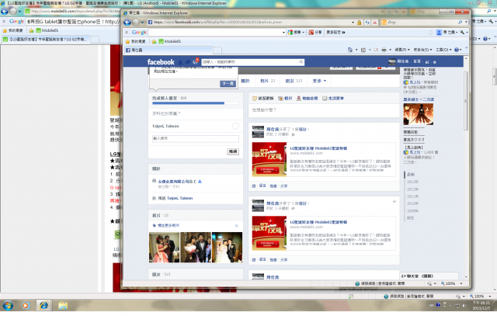
Task: Select Place check-in composer tab
Action: pos(307,99)
